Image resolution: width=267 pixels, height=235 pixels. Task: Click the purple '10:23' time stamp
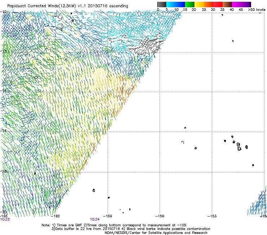pyautogui.click(x=5, y=219)
